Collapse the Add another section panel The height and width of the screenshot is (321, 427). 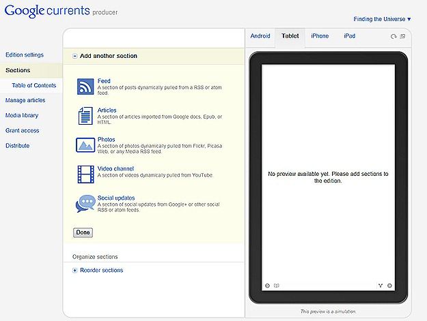coord(74,56)
